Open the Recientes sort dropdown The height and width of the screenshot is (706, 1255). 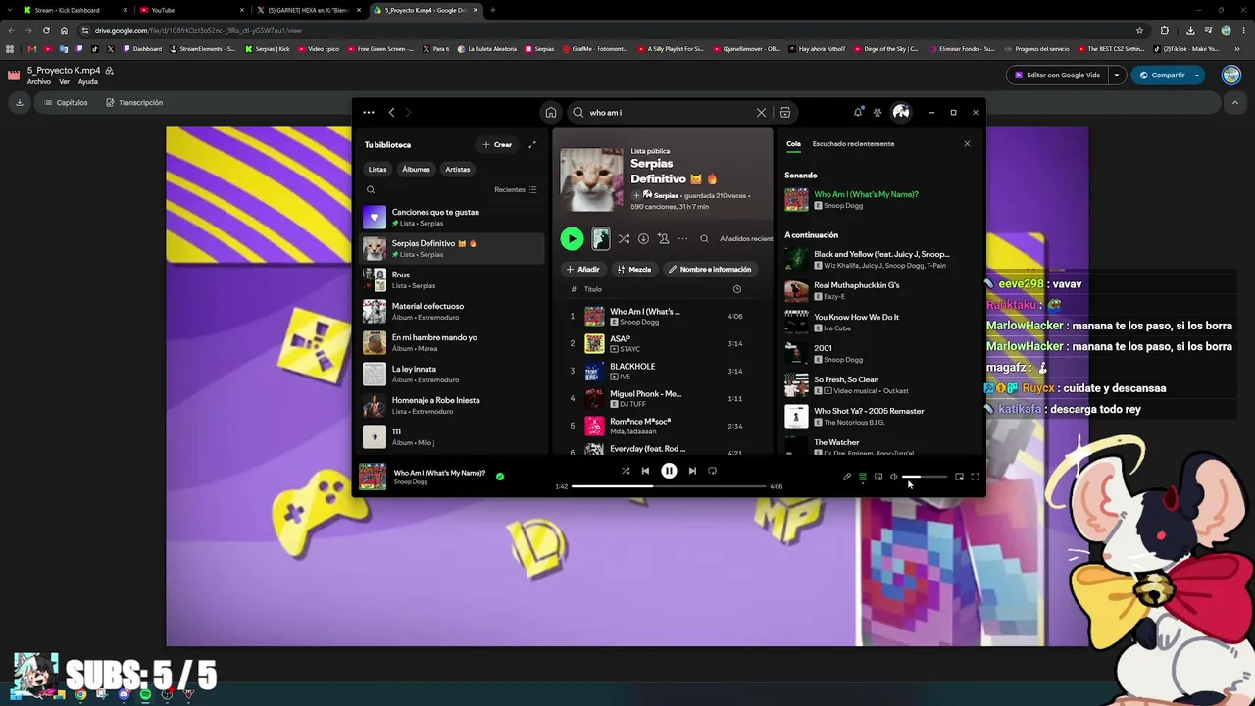(x=516, y=190)
